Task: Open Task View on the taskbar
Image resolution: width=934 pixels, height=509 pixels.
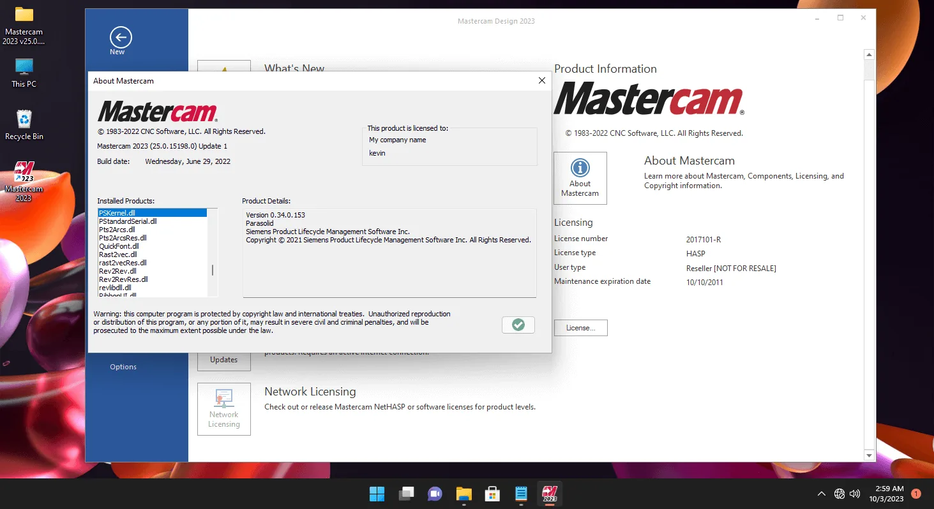Action: [406, 494]
